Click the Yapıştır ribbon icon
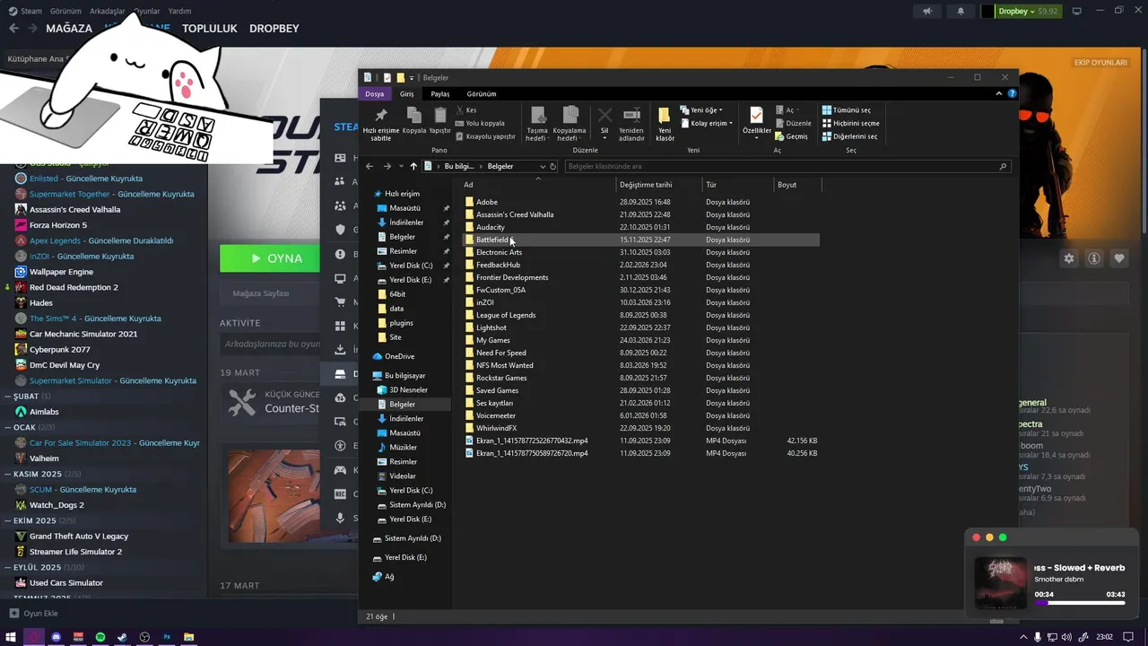Screen dimensions: 1148x646 point(439,120)
